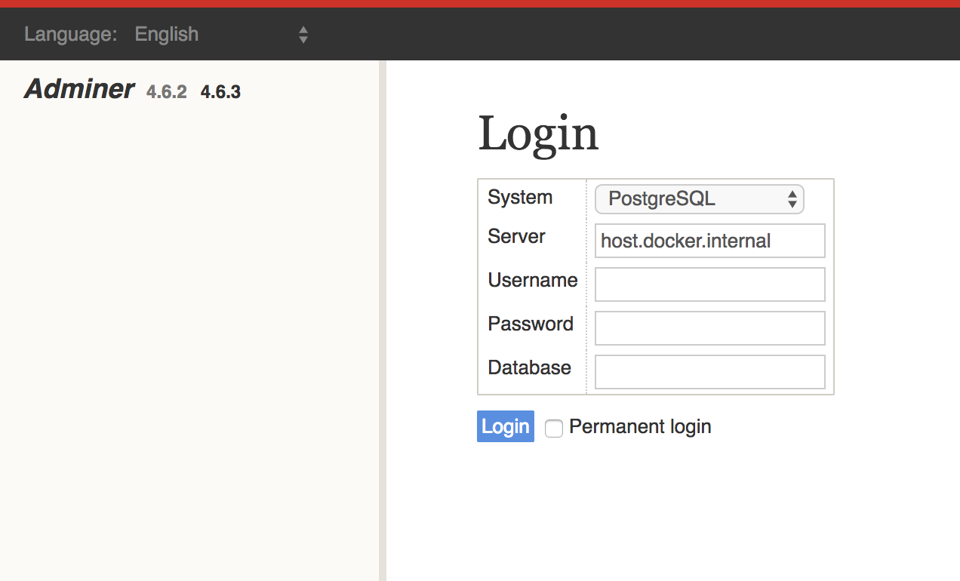Click the Server field with host.docker.internal
The height and width of the screenshot is (581, 960).
click(x=709, y=241)
